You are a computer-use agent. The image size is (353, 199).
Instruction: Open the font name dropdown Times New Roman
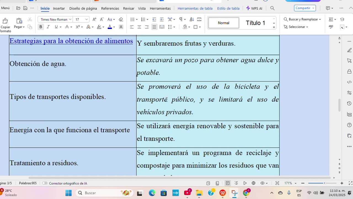click(70, 19)
